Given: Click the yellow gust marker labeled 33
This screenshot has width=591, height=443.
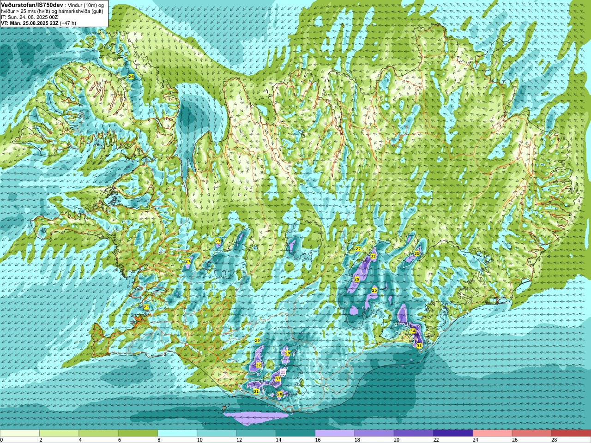Looking at the screenshot, I should [277, 379].
